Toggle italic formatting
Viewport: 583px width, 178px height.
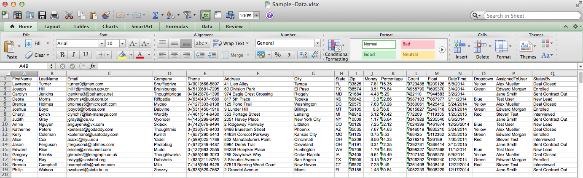74,54
